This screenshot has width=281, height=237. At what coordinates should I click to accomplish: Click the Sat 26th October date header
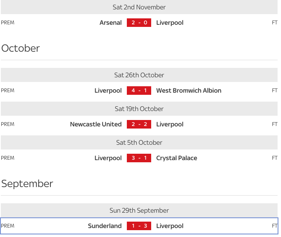(x=139, y=75)
